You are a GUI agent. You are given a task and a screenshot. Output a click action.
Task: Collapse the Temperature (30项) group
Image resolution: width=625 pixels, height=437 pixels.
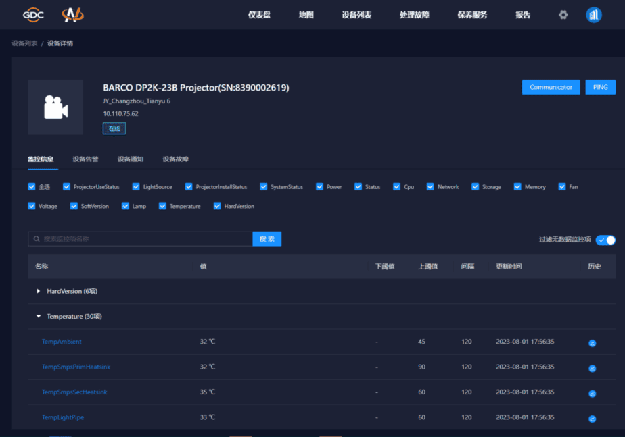[x=39, y=316]
